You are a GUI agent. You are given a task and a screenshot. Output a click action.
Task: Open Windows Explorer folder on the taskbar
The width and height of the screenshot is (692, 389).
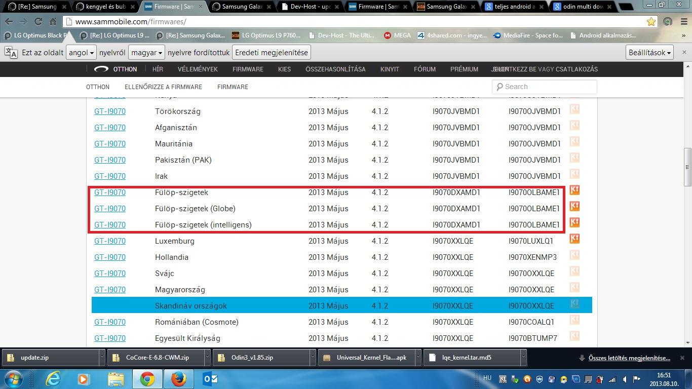[x=116, y=379]
